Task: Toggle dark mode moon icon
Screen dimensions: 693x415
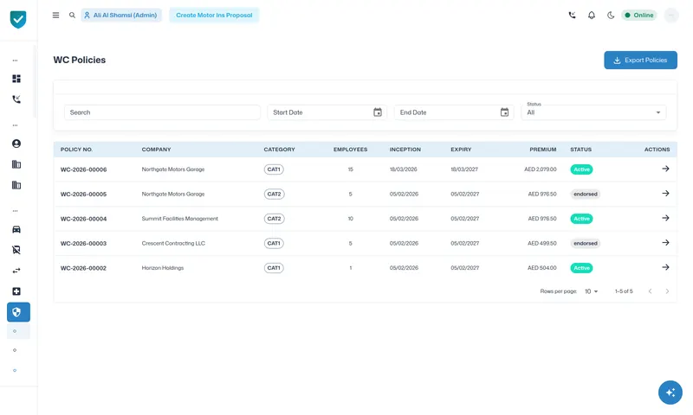Action: (x=611, y=15)
